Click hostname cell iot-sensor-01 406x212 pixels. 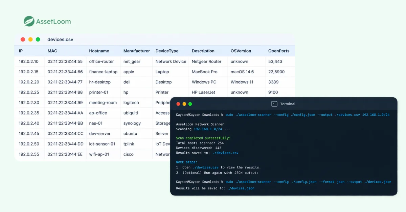pos(102,144)
